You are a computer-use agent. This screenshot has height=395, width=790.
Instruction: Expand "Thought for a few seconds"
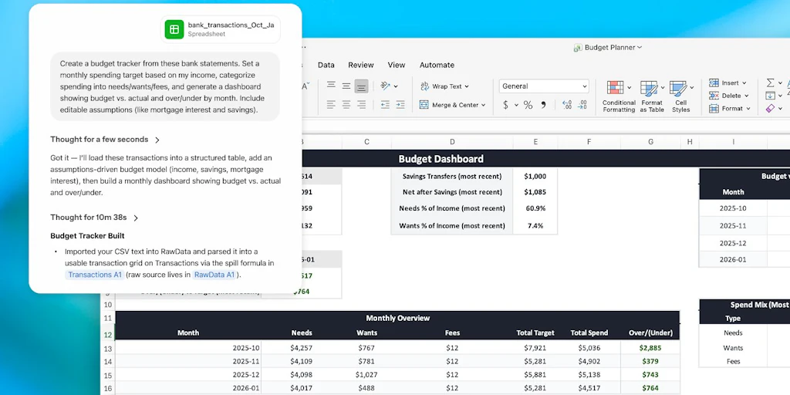(x=105, y=140)
